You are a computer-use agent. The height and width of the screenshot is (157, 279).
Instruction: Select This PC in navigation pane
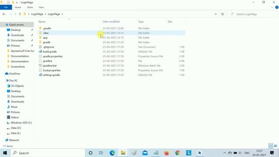click(13, 81)
